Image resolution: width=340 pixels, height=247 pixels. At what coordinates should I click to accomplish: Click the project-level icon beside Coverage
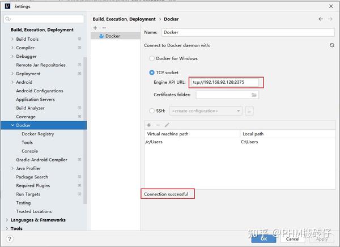click(79, 117)
